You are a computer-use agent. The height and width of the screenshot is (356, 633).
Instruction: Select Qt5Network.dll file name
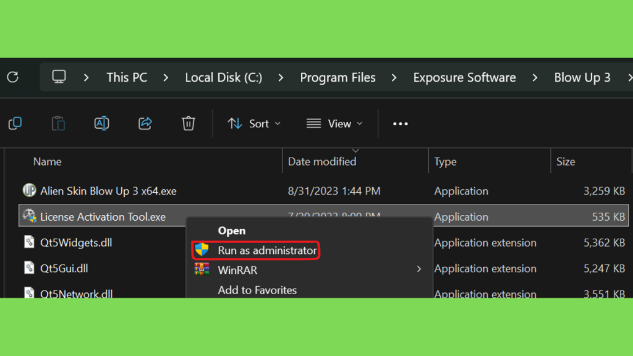76,293
